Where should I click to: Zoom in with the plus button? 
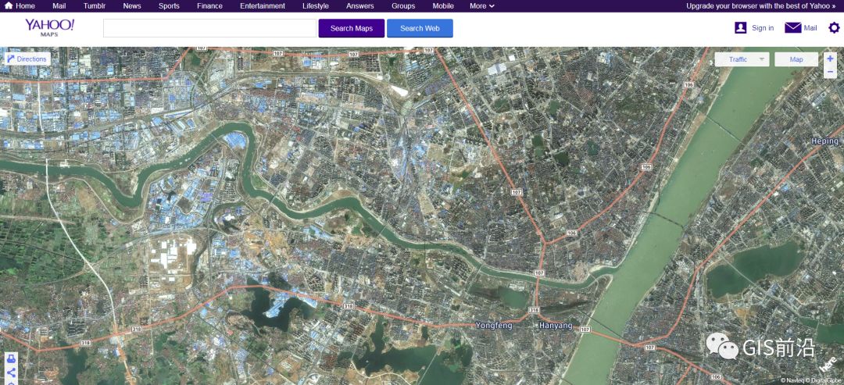pyautogui.click(x=830, y=59)
